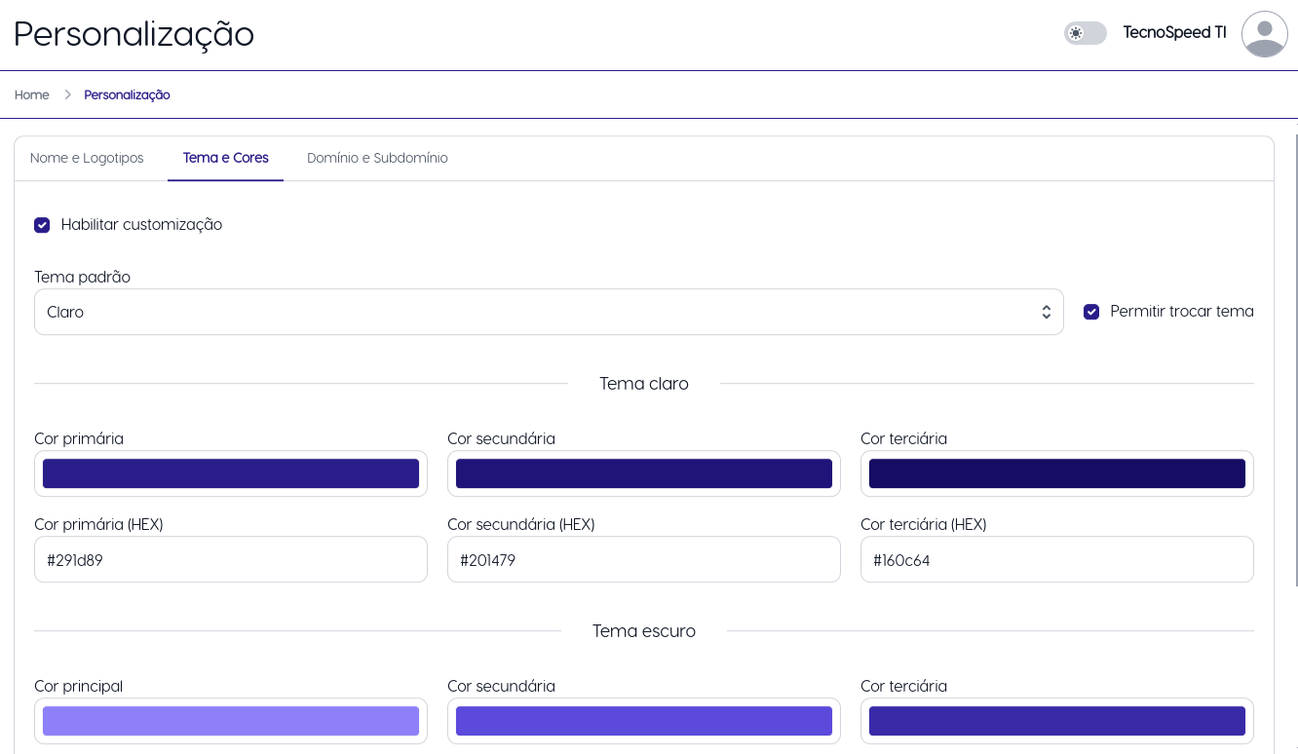Click the Tema padrão field label
1298x754 pixels.
[83, 277]
